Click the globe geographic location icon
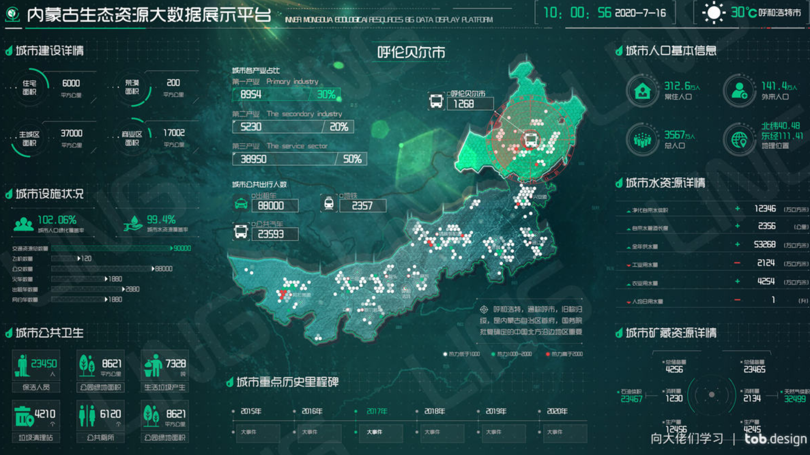810x455 pixels. 739,140
